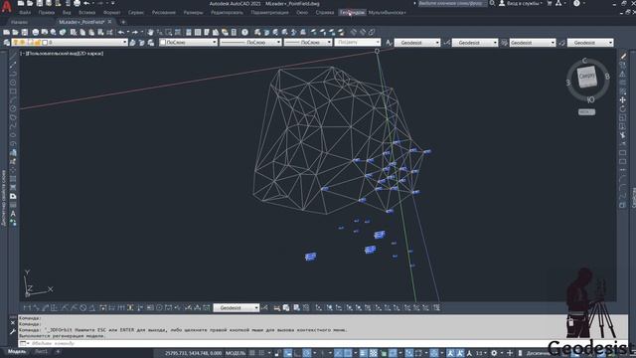Expand the text style Geodesist dropdown
Screen dimensions: 636x358
[x=437, y=42]
